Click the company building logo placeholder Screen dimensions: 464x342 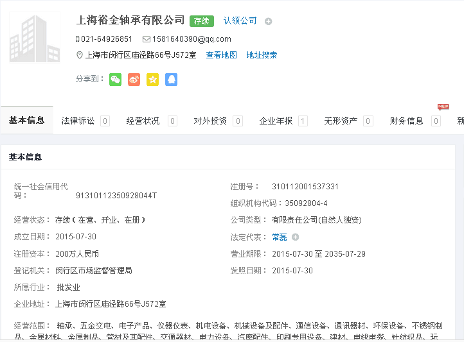click(35, 37)
